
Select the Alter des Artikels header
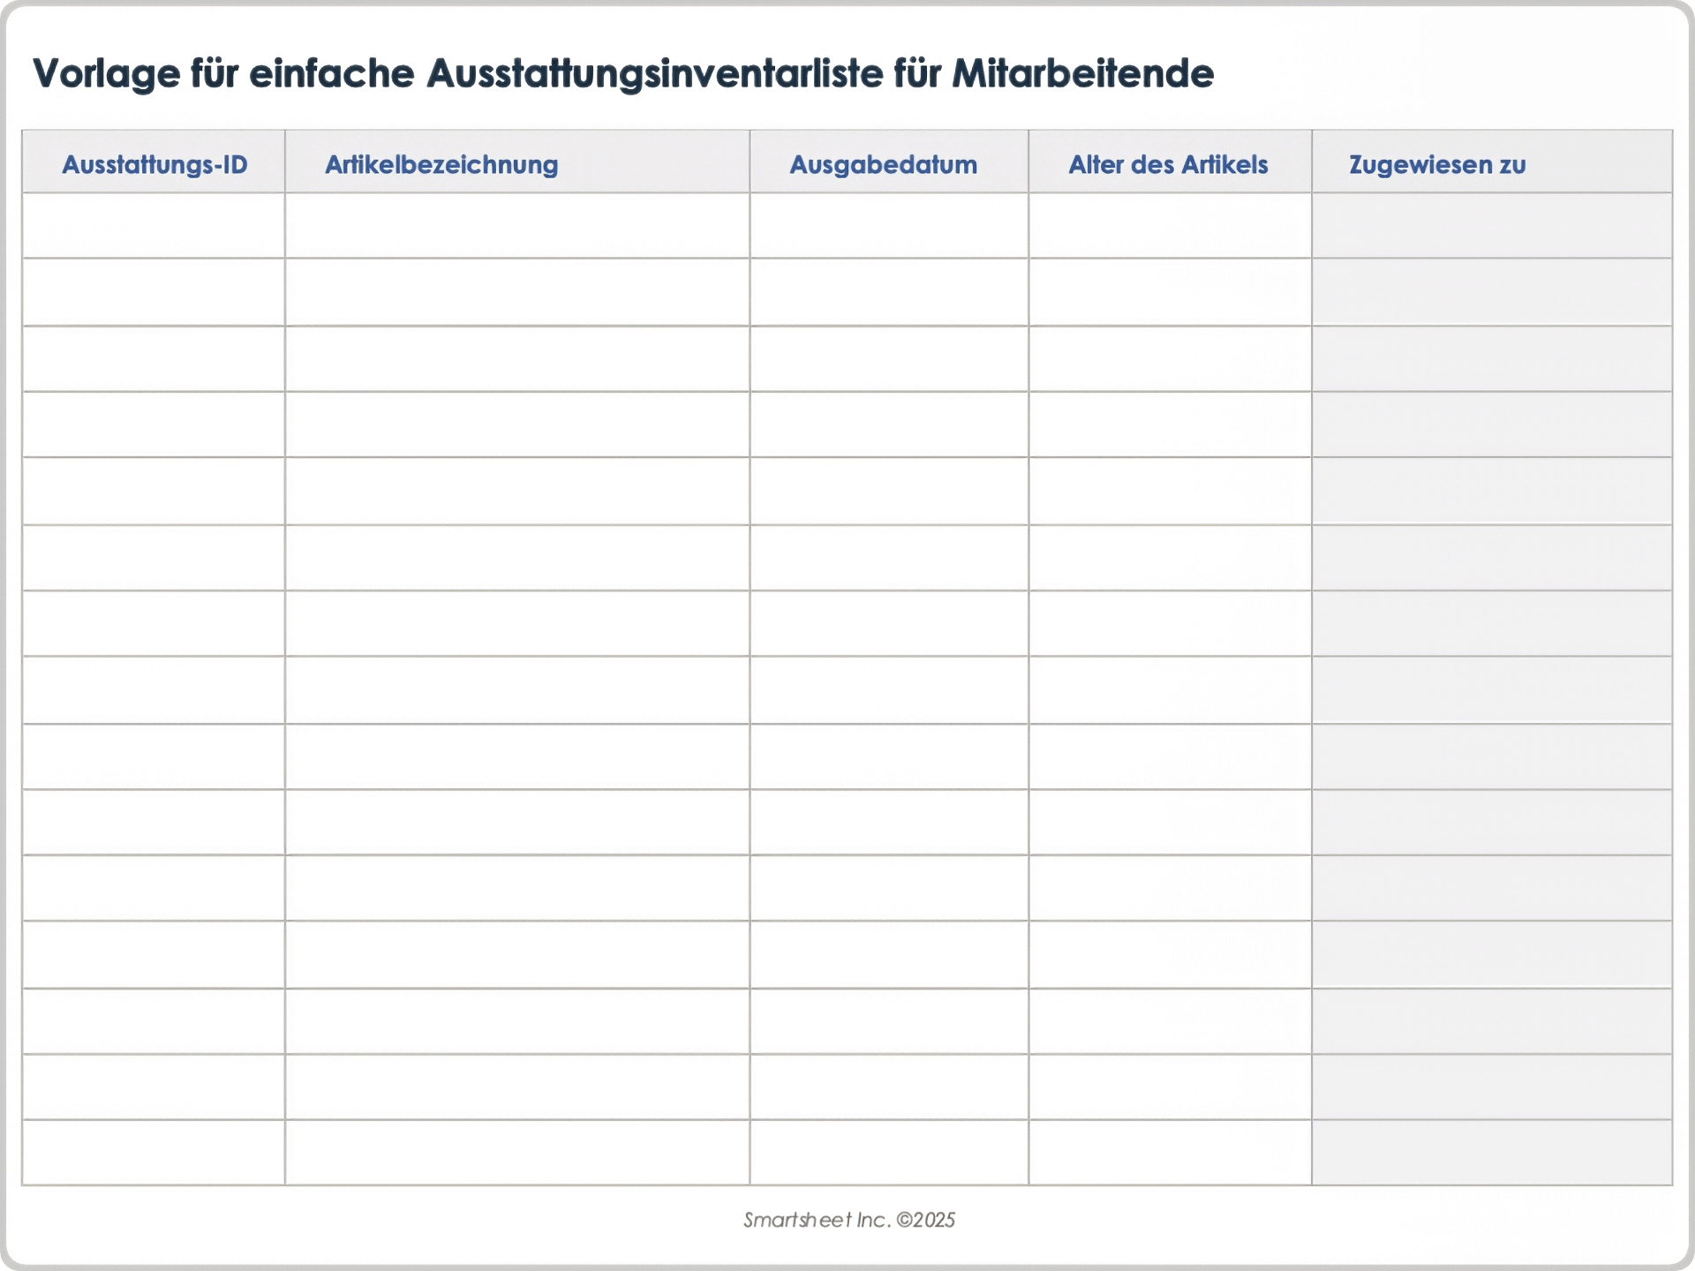(1168, 164)
